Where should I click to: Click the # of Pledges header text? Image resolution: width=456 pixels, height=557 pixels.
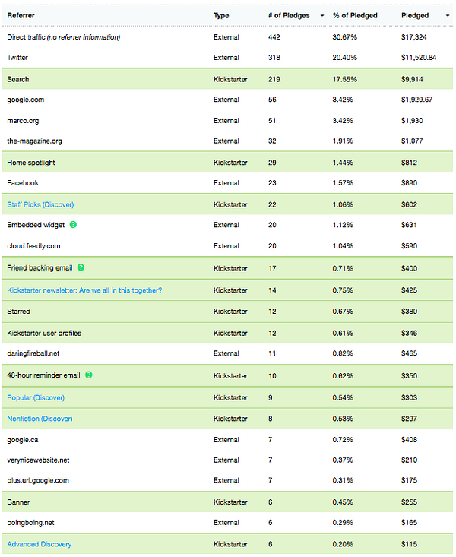tap(289, 16)
